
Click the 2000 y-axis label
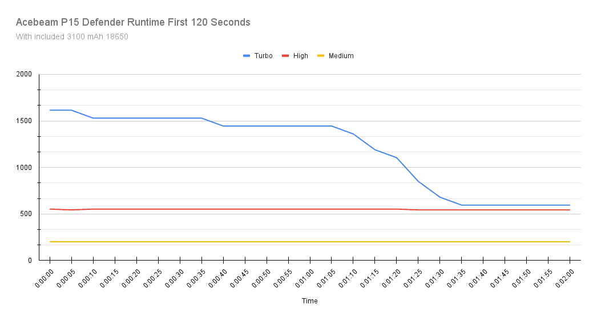(x=24, y=75)
